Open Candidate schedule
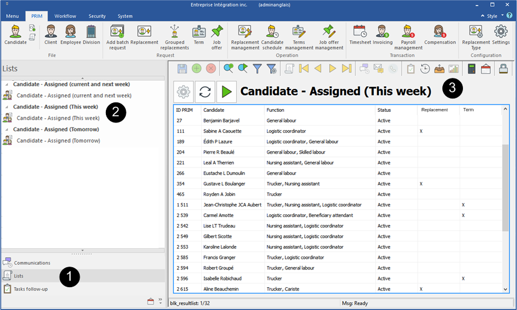Viewport: 517px width, 310px height. [272, 37]
